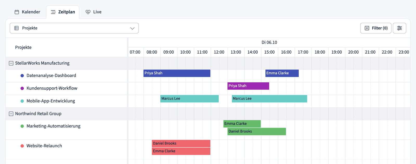The width and height of the screenshot is (416, 164).
Task: Open the view settings sliders button
Action: 400,28
